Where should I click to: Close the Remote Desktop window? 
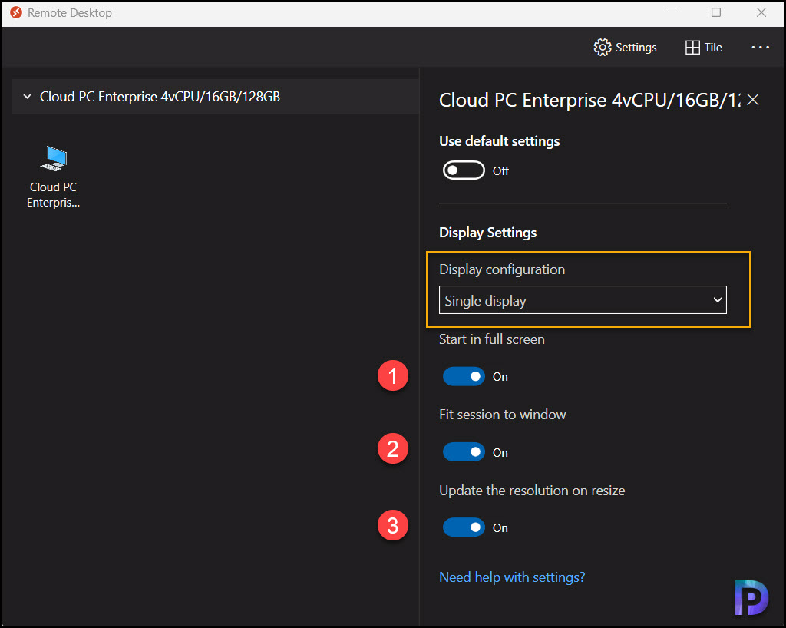point(761,12)
